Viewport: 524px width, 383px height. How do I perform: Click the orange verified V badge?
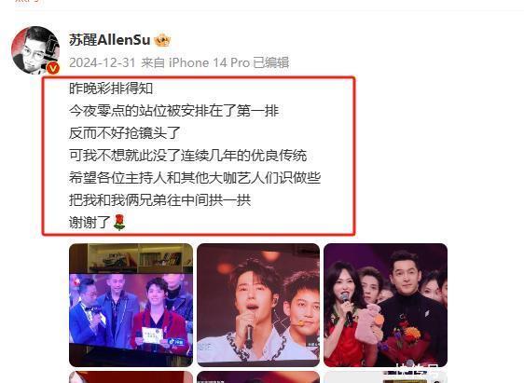click(53, 68)
